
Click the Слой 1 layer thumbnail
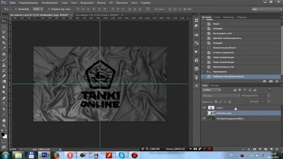coord(211,108)
